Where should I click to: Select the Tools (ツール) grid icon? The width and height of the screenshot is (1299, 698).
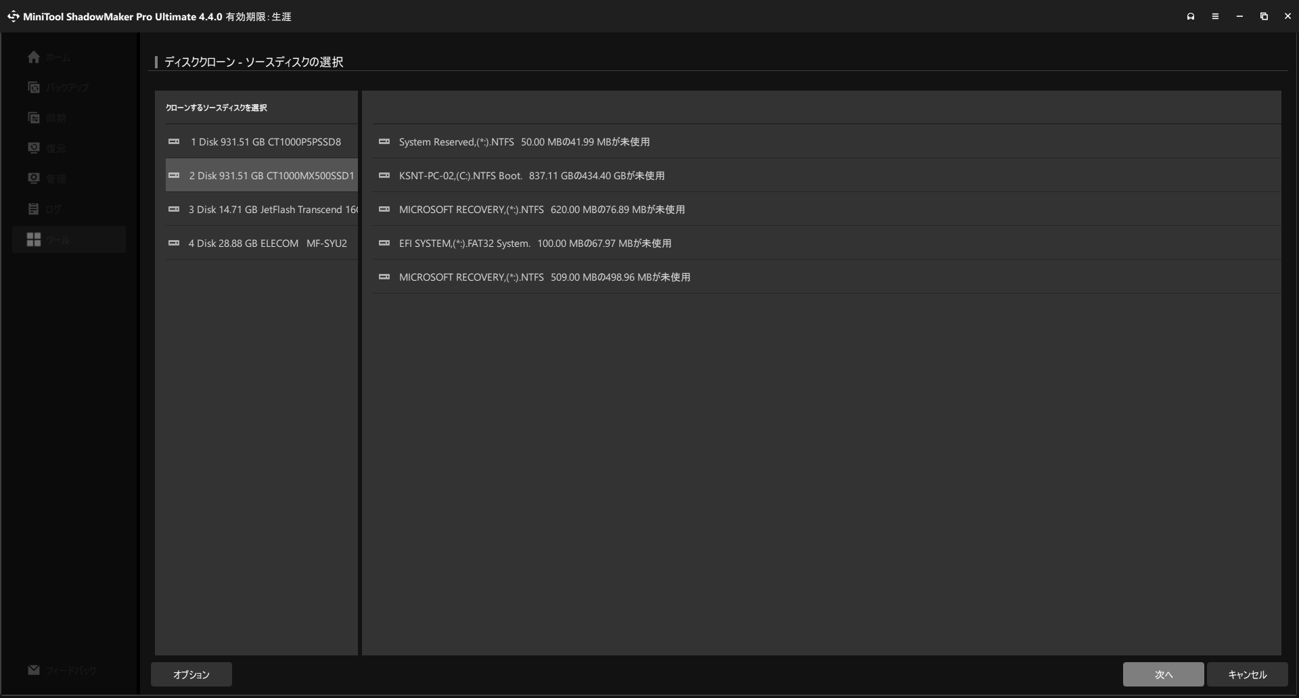(x=34, y=239)
